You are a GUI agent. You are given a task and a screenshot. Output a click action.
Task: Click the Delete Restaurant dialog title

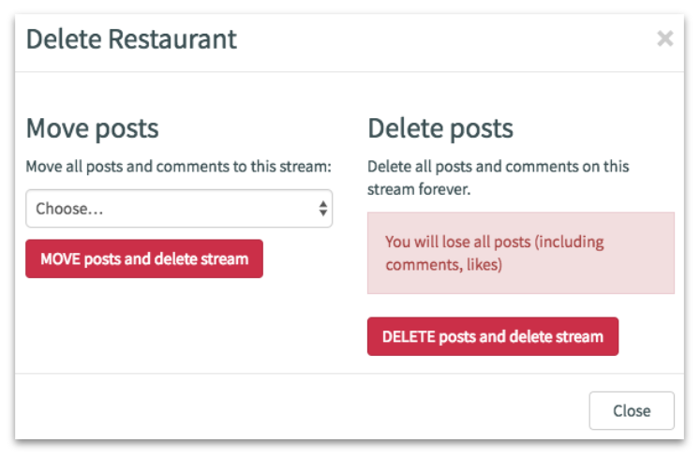point(131,39)
